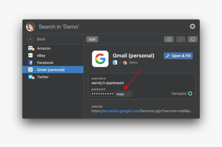Viewport: 222px width, 147px height.
Task: Expand the copy dropdown arrow
Action: click(129, 94)
